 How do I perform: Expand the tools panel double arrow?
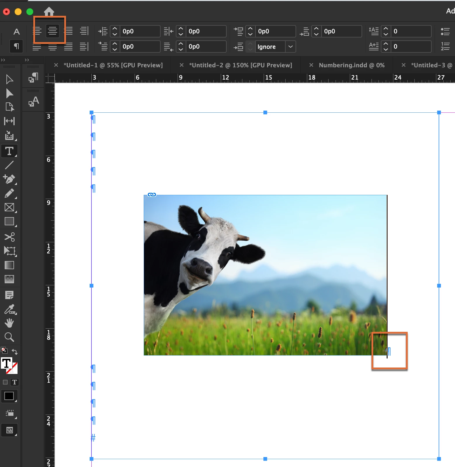(3, 60)
